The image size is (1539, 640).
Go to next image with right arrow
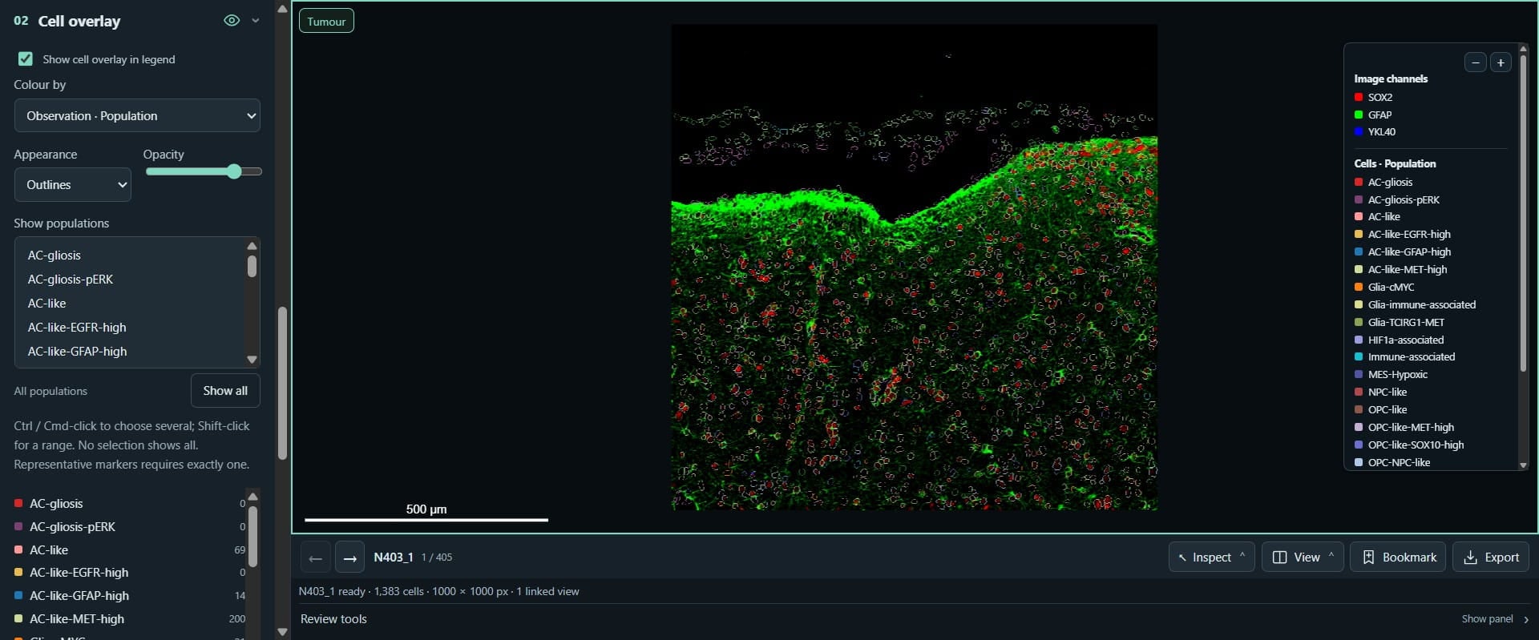pyautogui.click(x=349, y=557)
